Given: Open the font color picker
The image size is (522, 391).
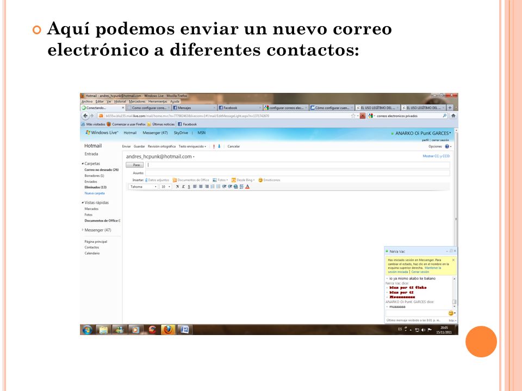Looking at the screenshot, I should coord(247,187).
